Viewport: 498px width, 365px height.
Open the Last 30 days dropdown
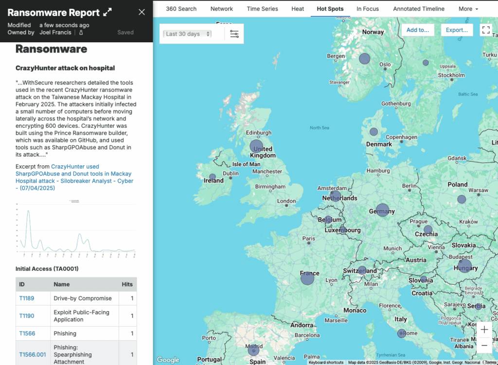coord(187,34)
